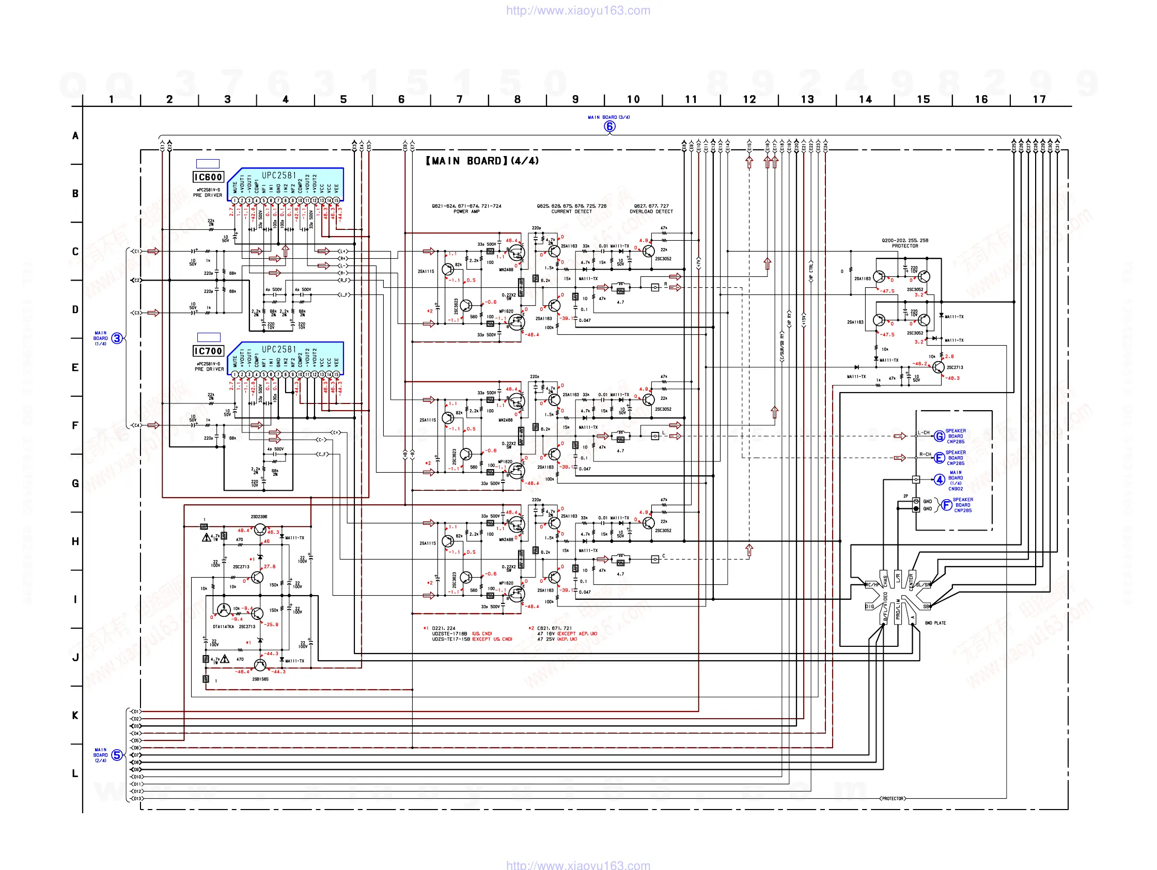Click the PROTECTOR signal label at bottom
Screen dimensions: 1157x870
[x=893, y=799]
